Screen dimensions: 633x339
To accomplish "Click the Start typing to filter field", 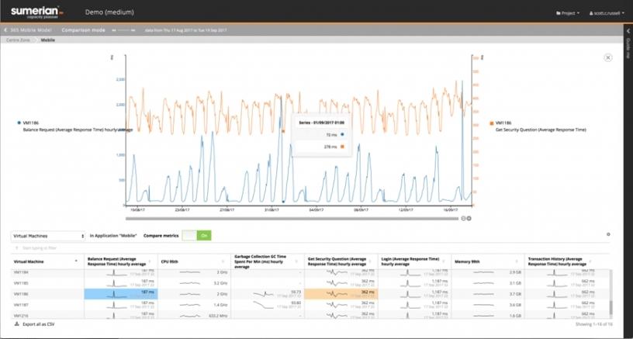I will (x=47, y=248).
